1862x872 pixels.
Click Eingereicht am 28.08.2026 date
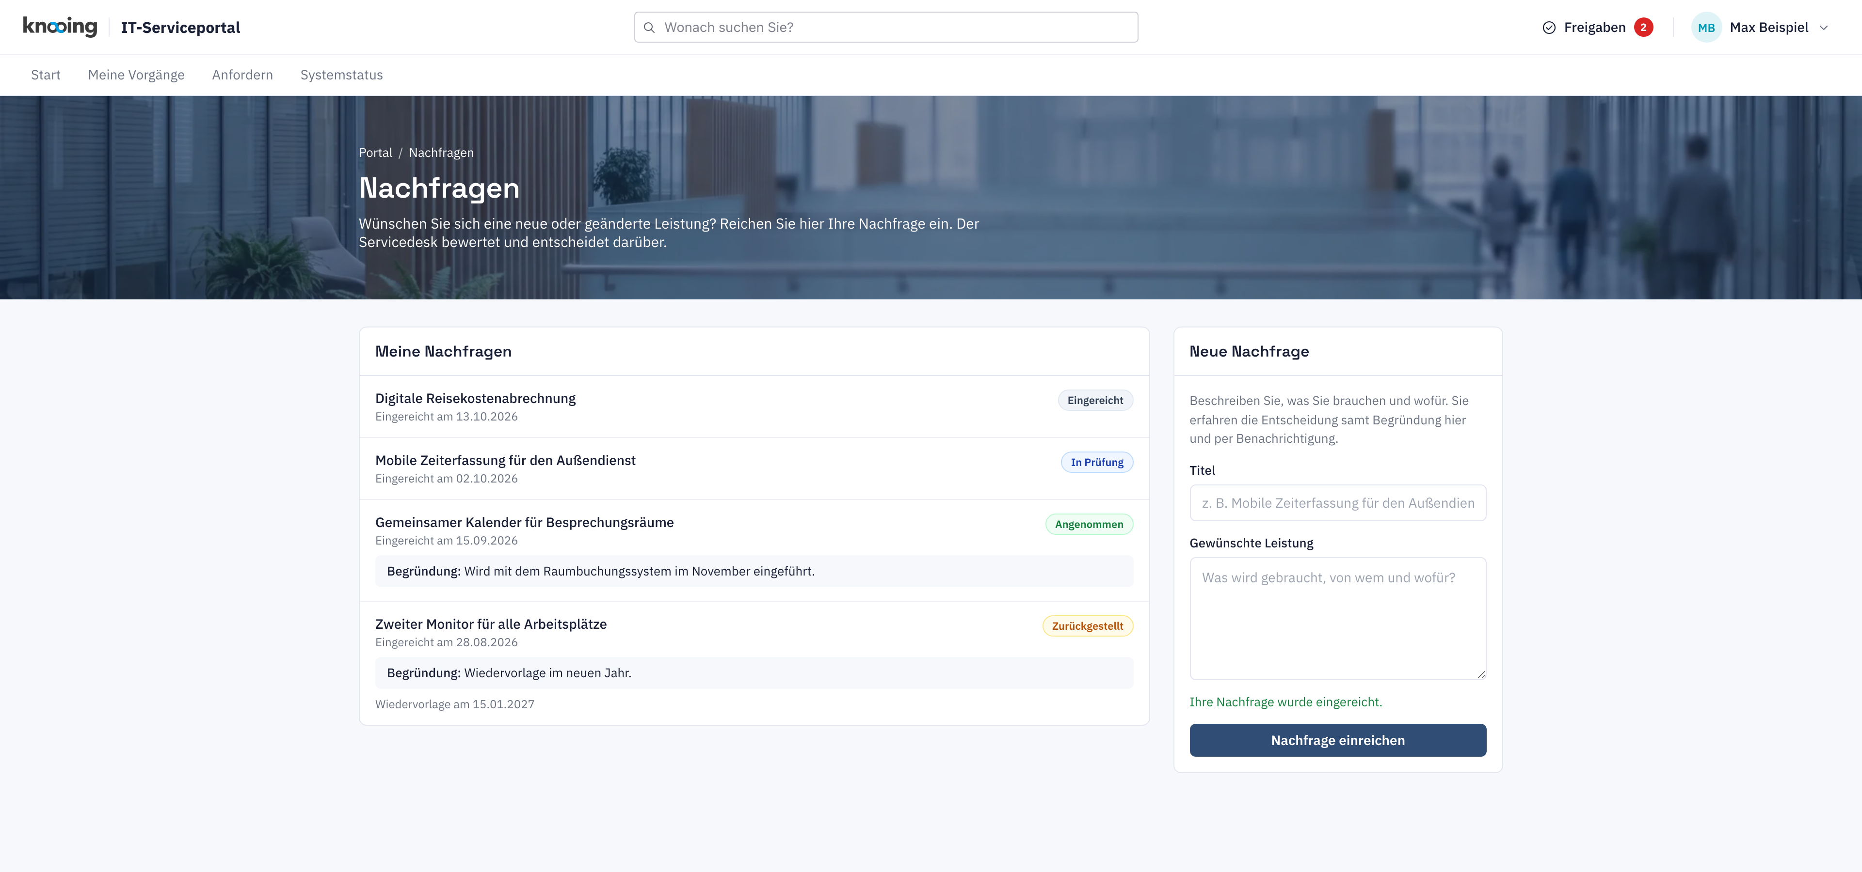pos(446,642)
